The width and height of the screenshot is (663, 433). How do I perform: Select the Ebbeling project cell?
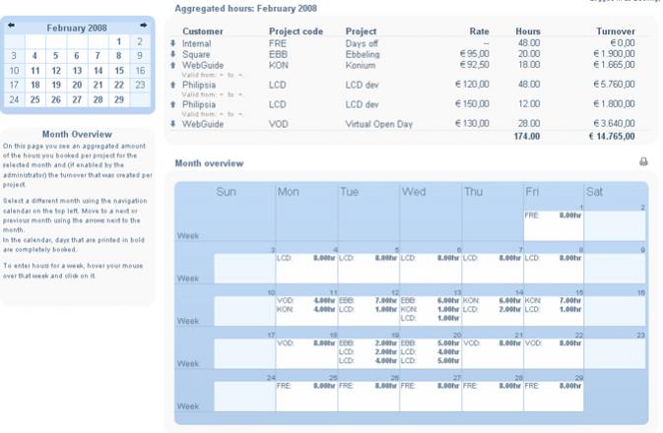(363, 54)
